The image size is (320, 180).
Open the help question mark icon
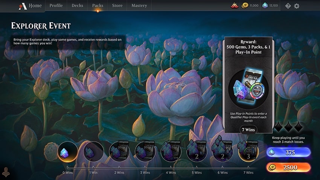pos(288,6)
